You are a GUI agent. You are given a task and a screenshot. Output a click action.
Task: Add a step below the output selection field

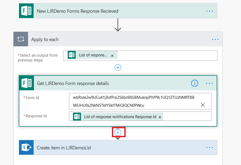(x=118, y=68)
